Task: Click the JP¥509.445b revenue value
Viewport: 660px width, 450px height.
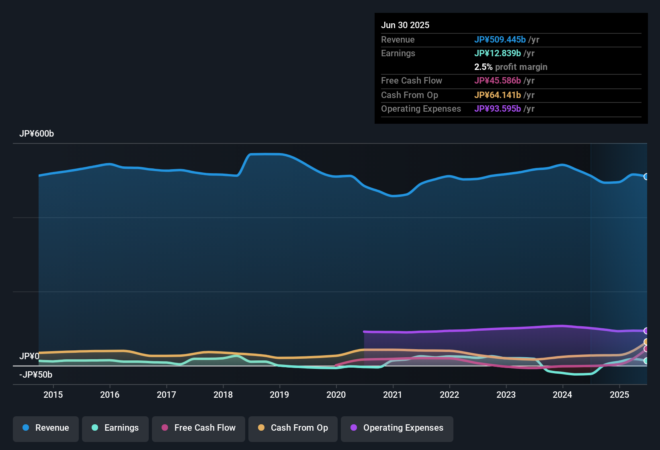Action: tap(500, 39)
